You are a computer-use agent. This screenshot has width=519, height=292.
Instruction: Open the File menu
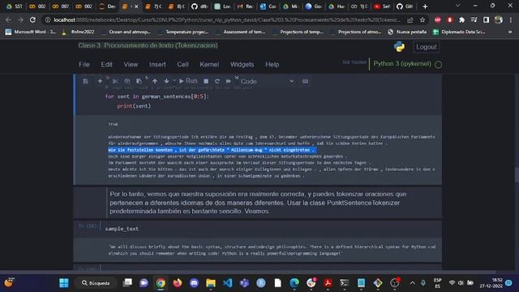(84, 64)
